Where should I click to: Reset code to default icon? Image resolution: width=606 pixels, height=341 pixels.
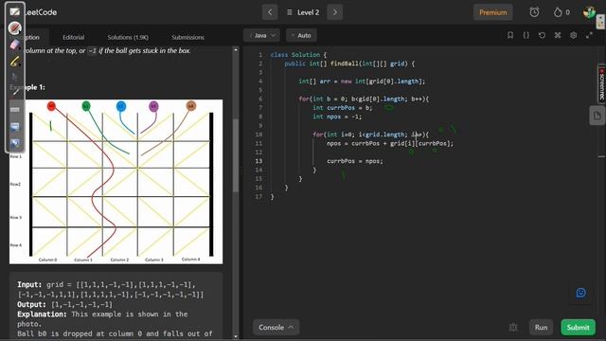pyautogui.click(x=542, y=35)
